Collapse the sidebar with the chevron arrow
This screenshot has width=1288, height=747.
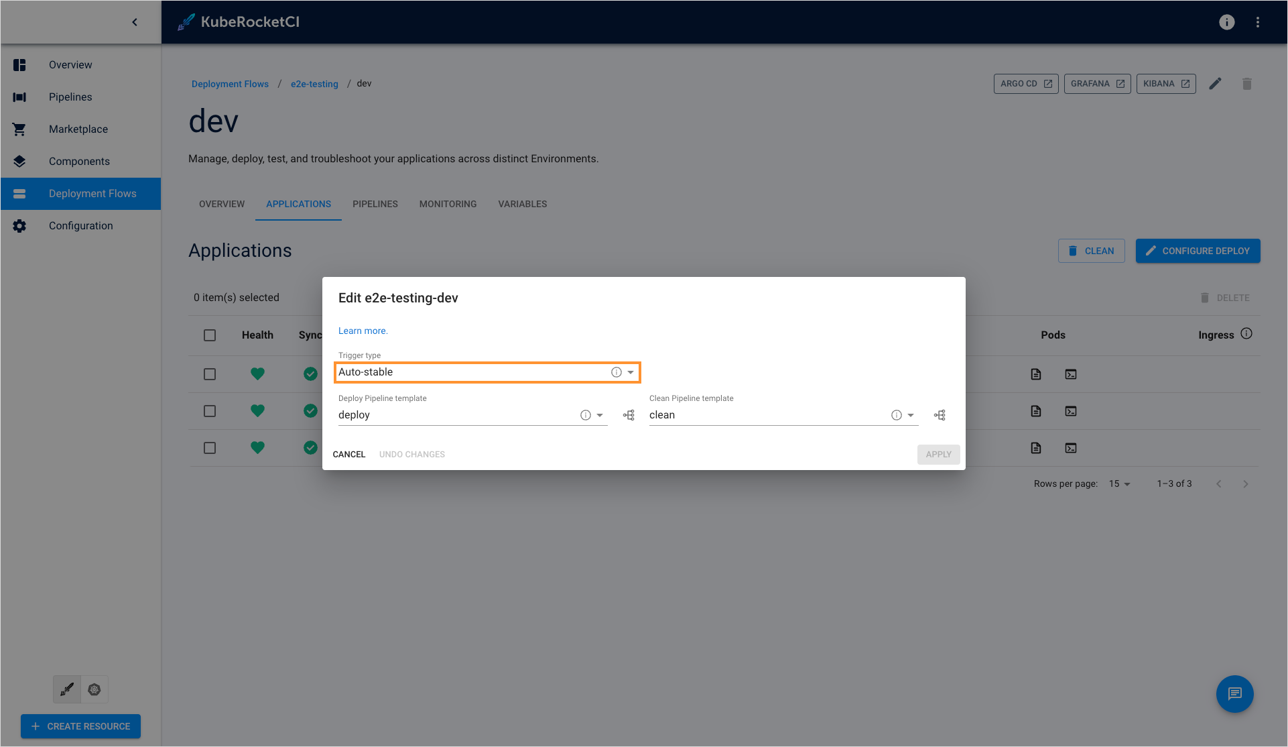point(135,22)
